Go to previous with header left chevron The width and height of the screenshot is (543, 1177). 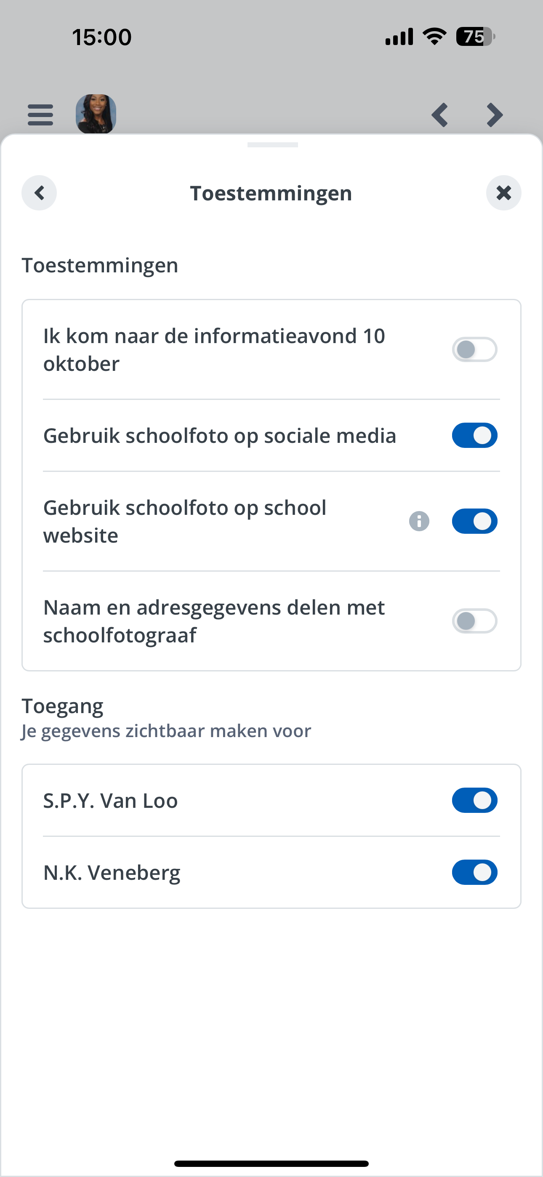[x=440, y=115]
